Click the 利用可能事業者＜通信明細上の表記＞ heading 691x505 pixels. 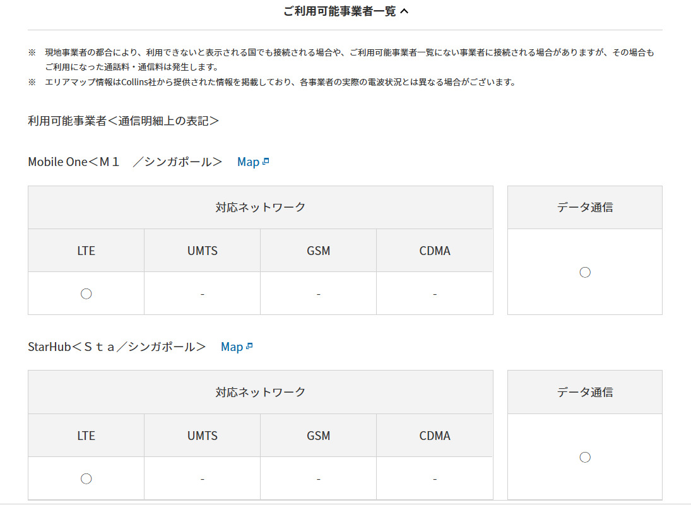tap(124, 121)
